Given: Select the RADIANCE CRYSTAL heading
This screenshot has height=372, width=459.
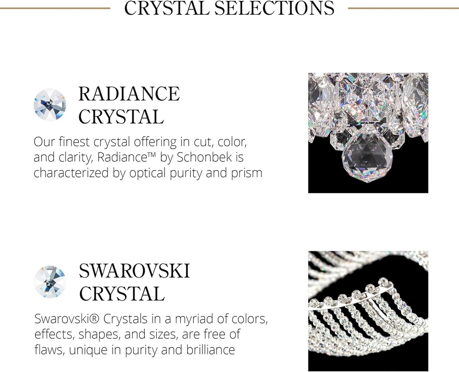Looking at the screenshot, I should pos(129,105).
